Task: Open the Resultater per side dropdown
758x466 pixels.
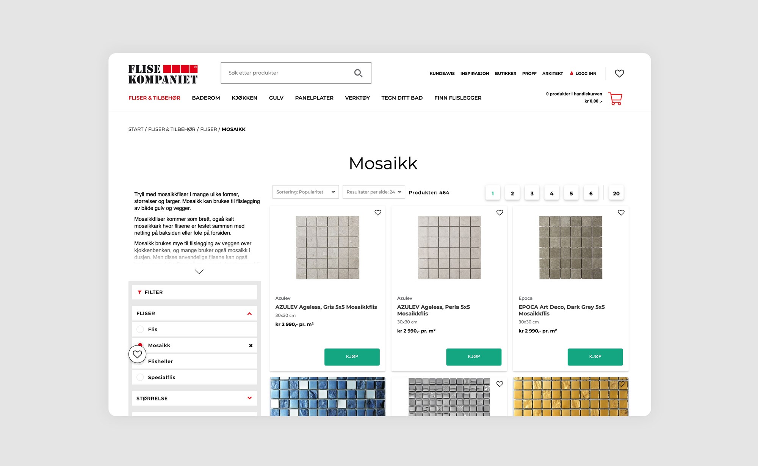Action: pos(374,192)
